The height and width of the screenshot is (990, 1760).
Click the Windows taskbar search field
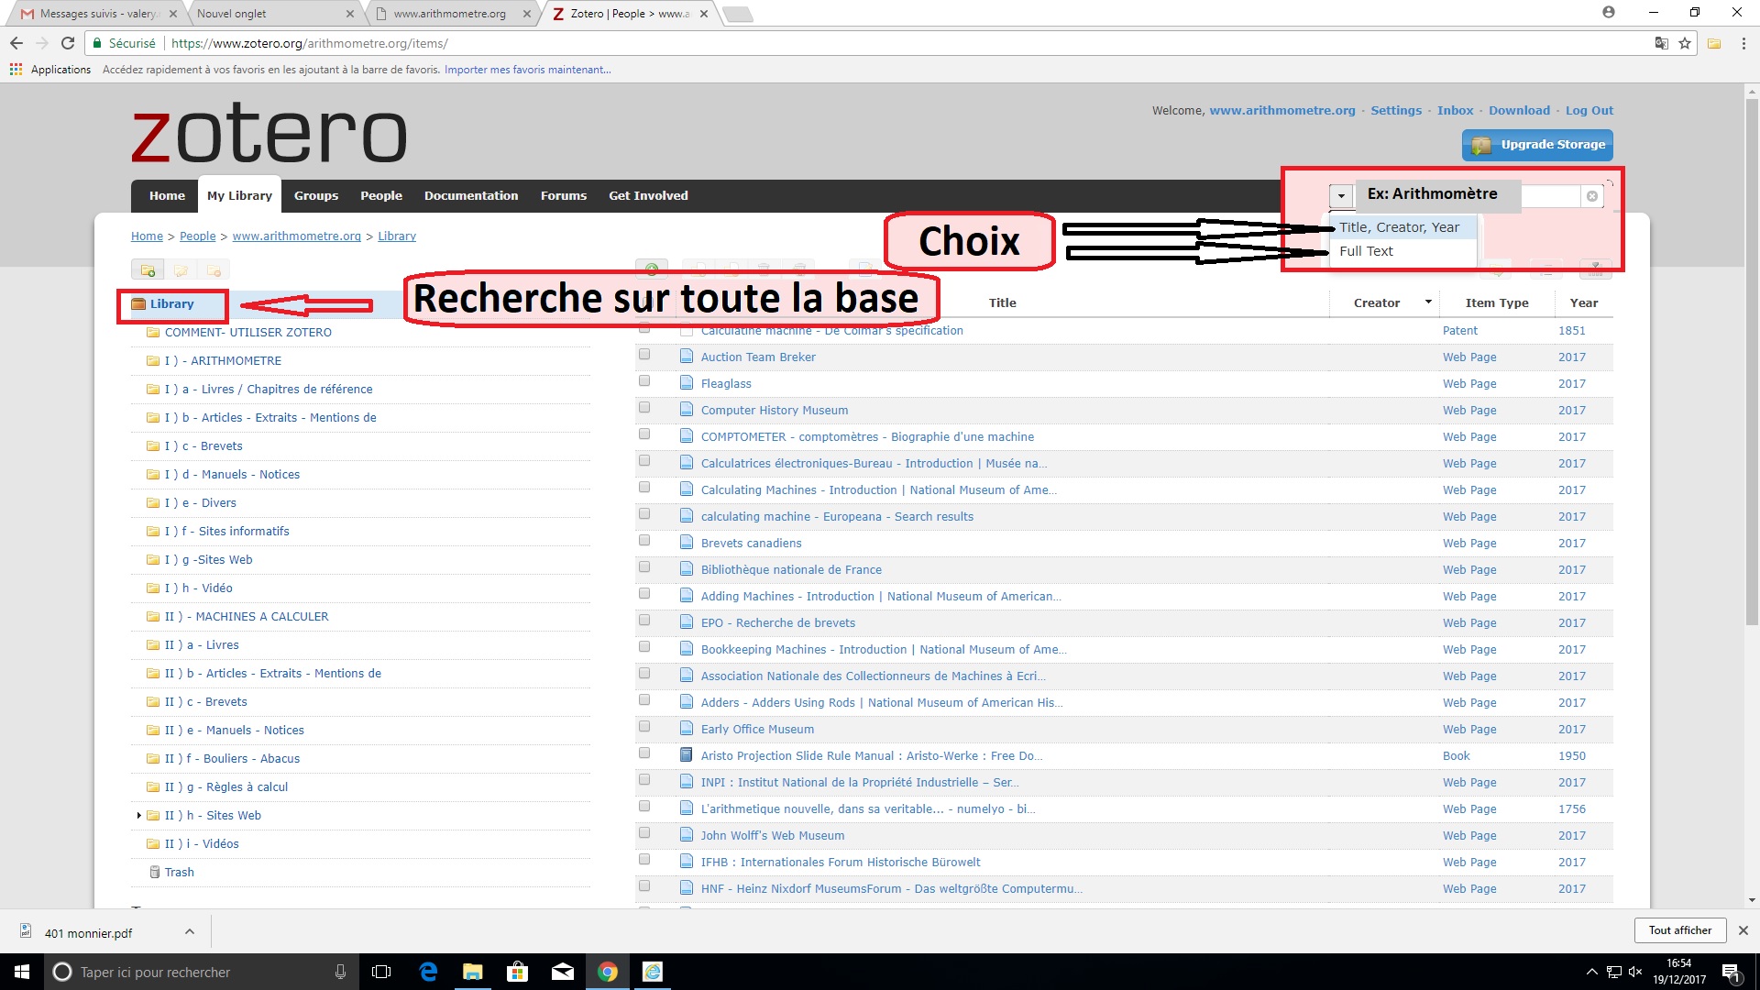tap(200, 972)
